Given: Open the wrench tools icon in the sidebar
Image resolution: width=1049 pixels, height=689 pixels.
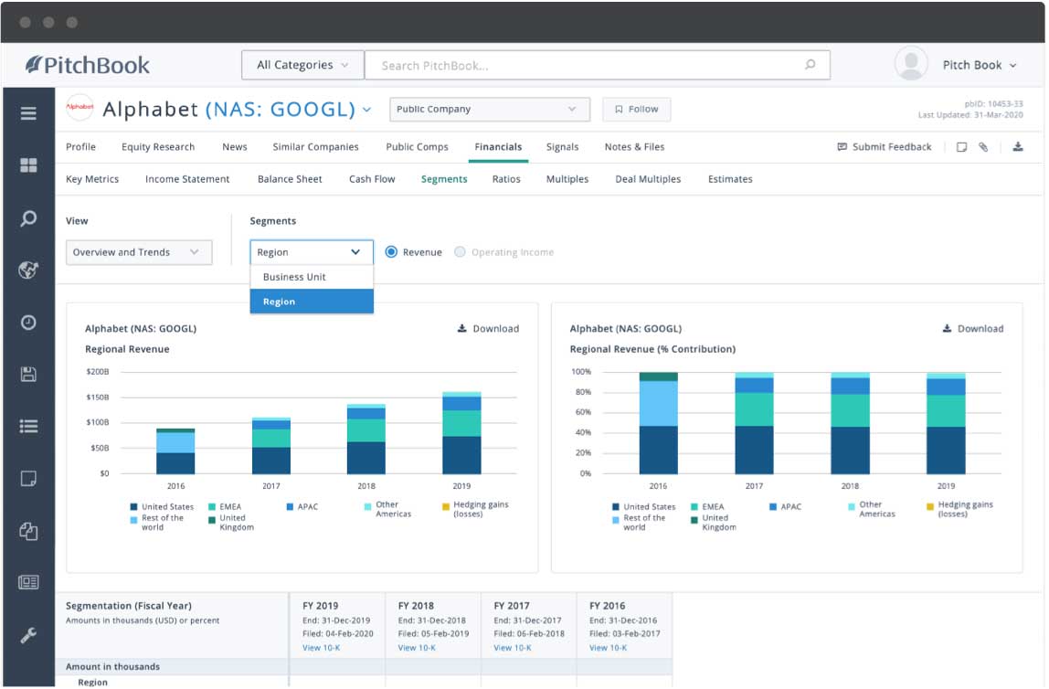Looking at the screenshot, I should [28, 635].
